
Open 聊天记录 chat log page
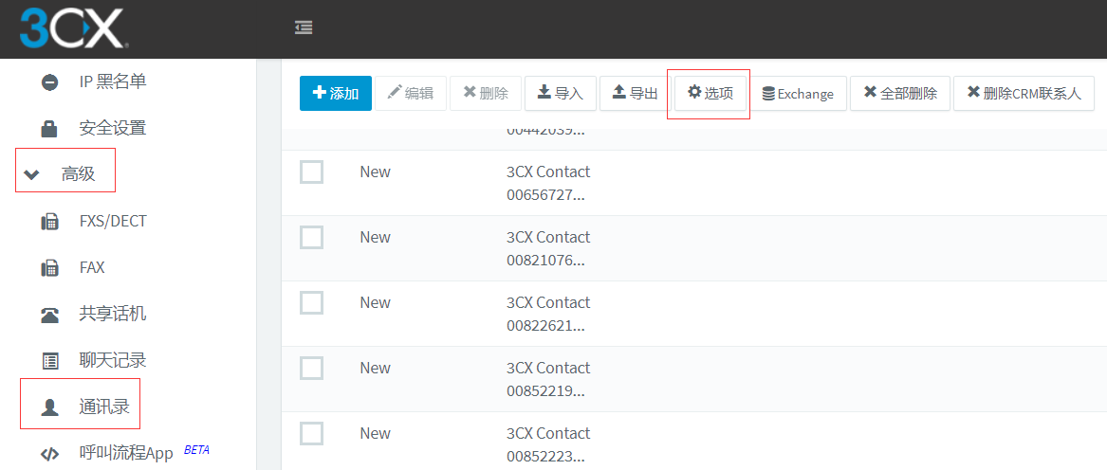tap(112, 360)
